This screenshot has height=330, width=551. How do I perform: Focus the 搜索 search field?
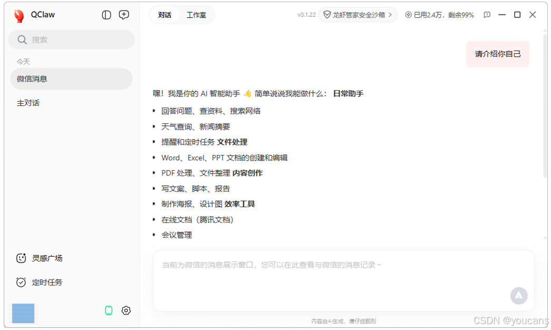tap(71, 40)
